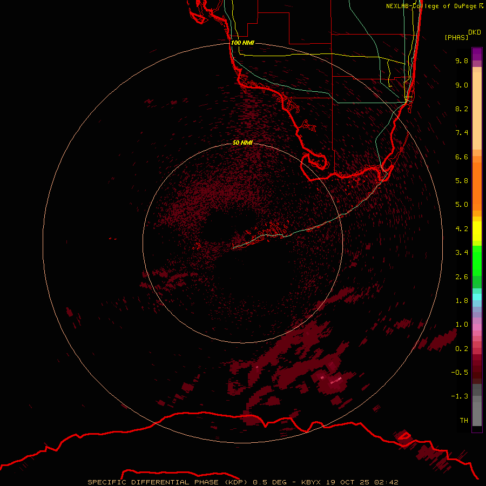This screenshot has height=486, width=486.
Task: Click the 0.5 DEG elevation text
Action: (271, 482)
